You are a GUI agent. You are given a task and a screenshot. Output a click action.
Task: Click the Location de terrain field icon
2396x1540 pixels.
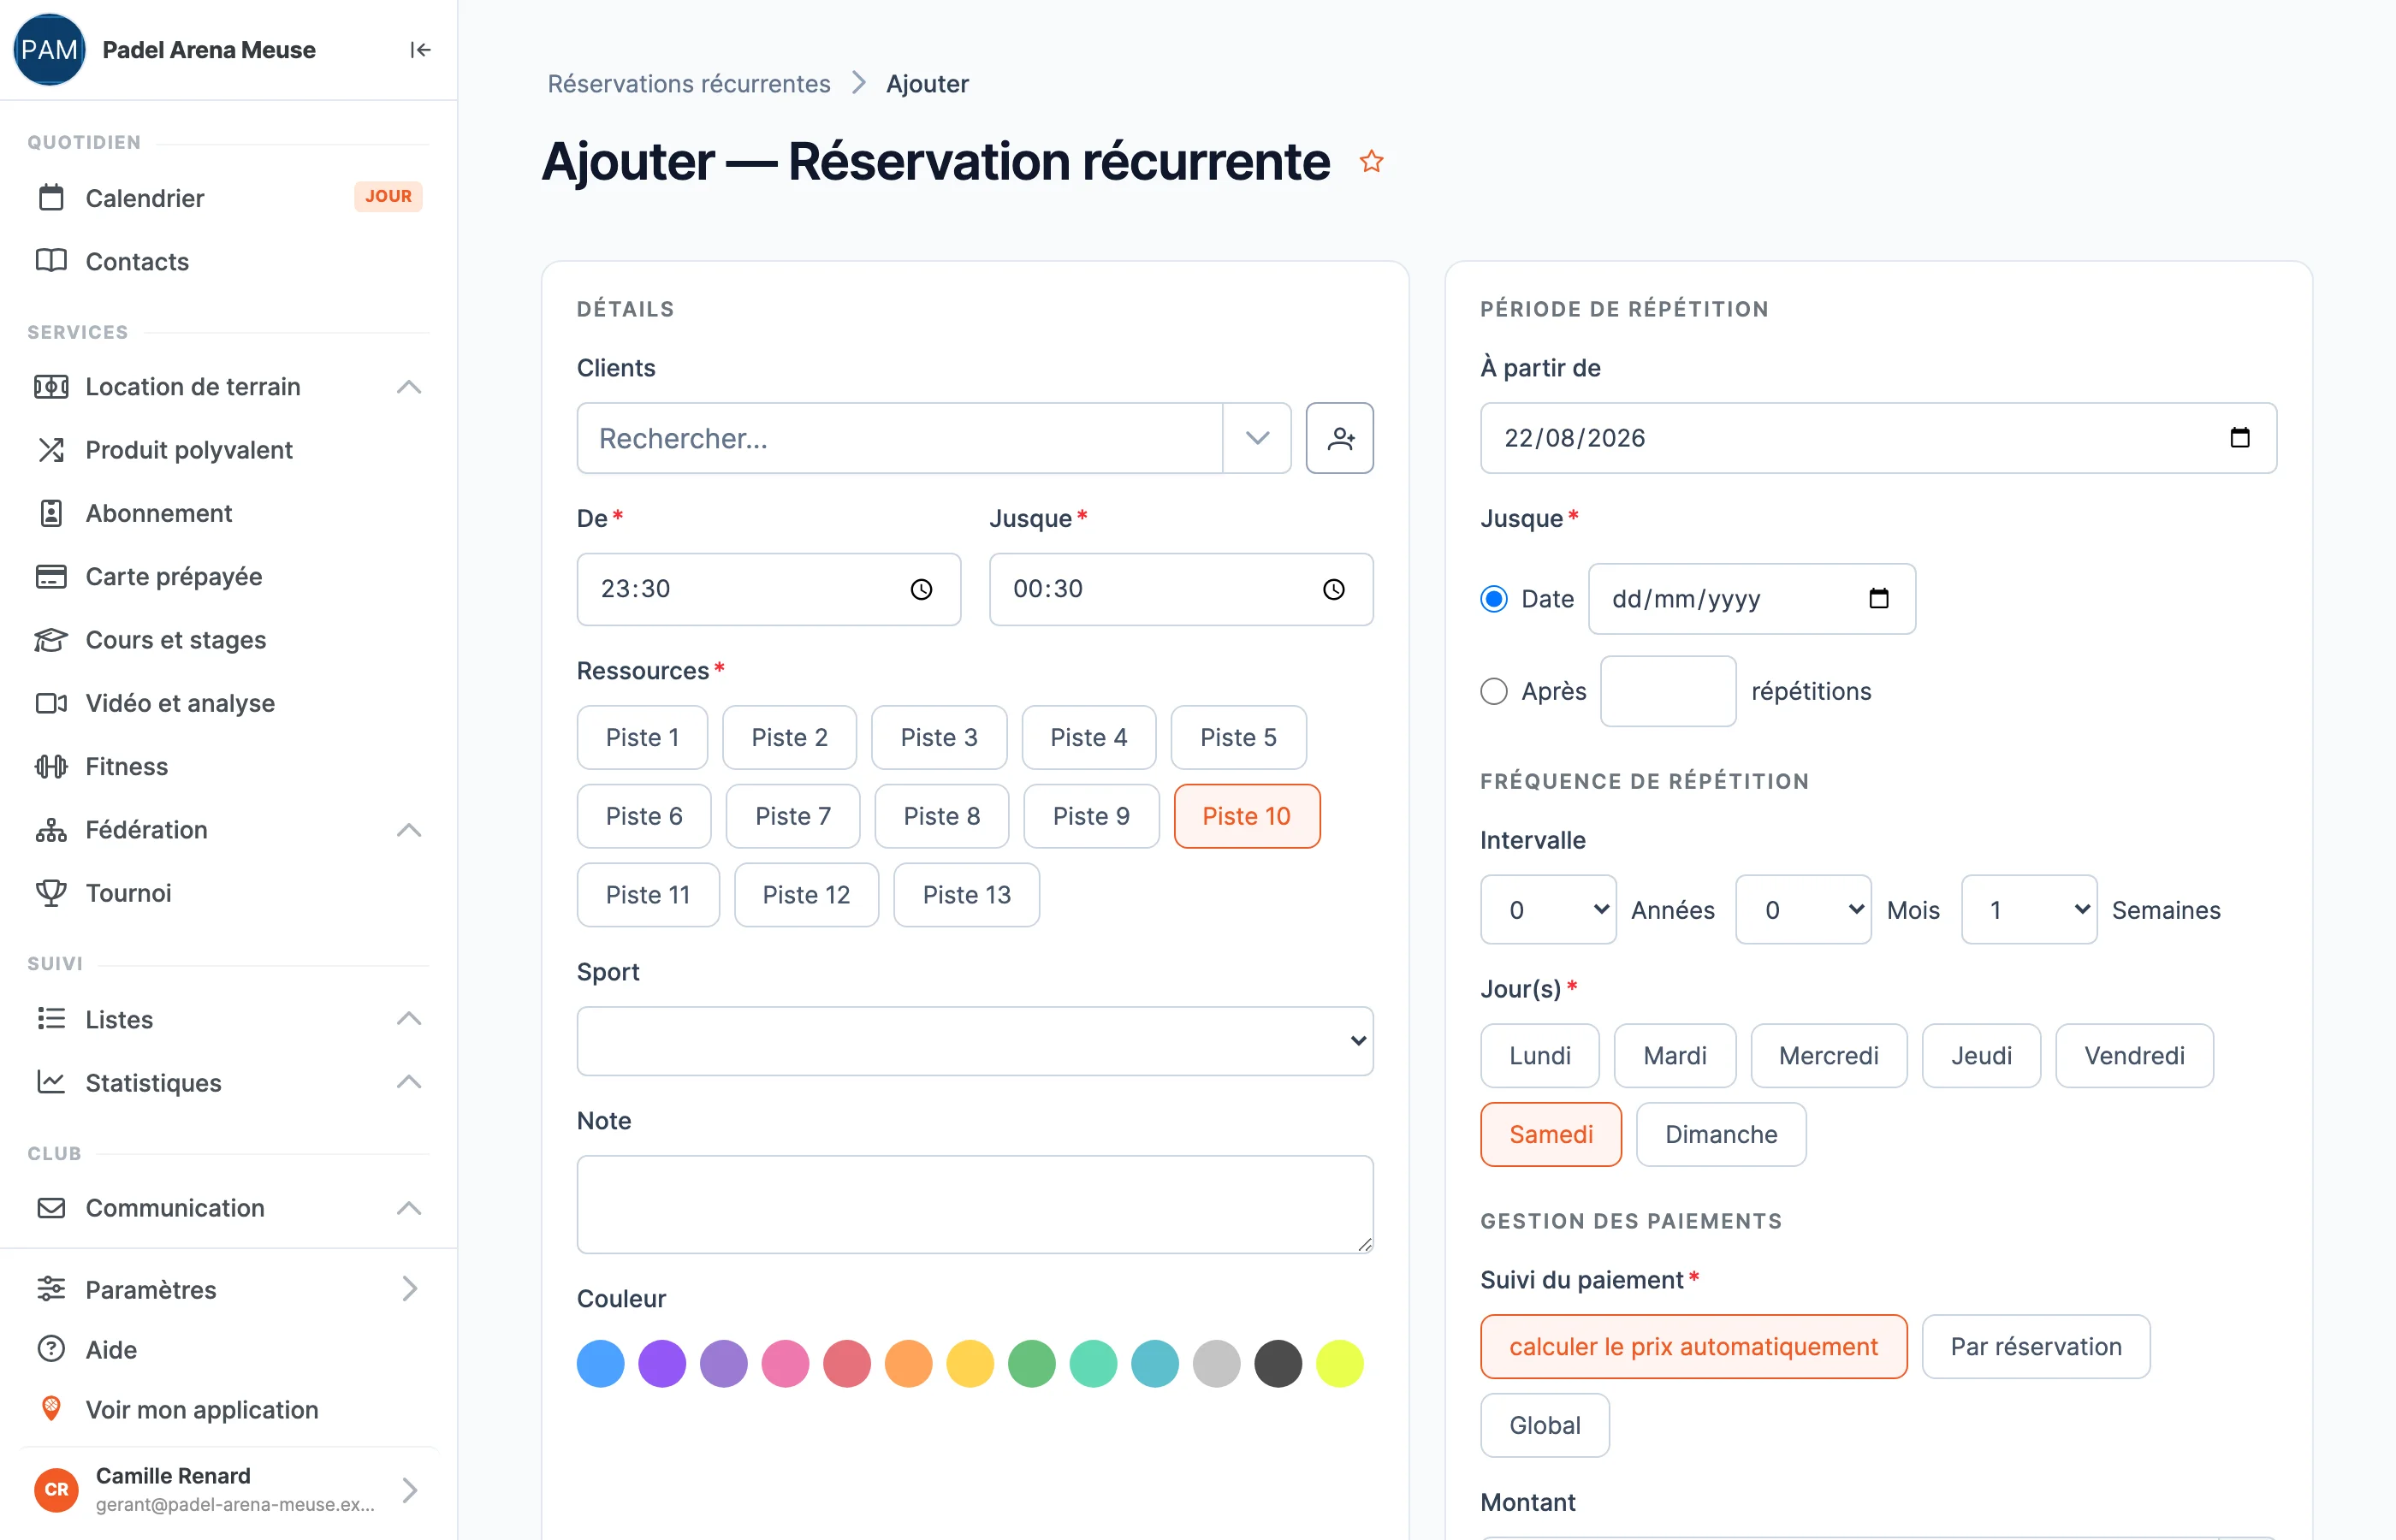click(51, 386)
